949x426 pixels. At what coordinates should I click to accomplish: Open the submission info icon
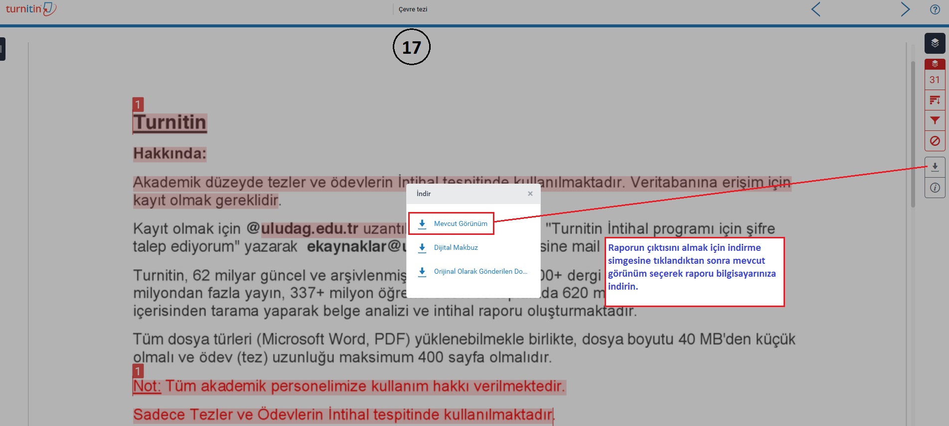(x=935, y=188)
